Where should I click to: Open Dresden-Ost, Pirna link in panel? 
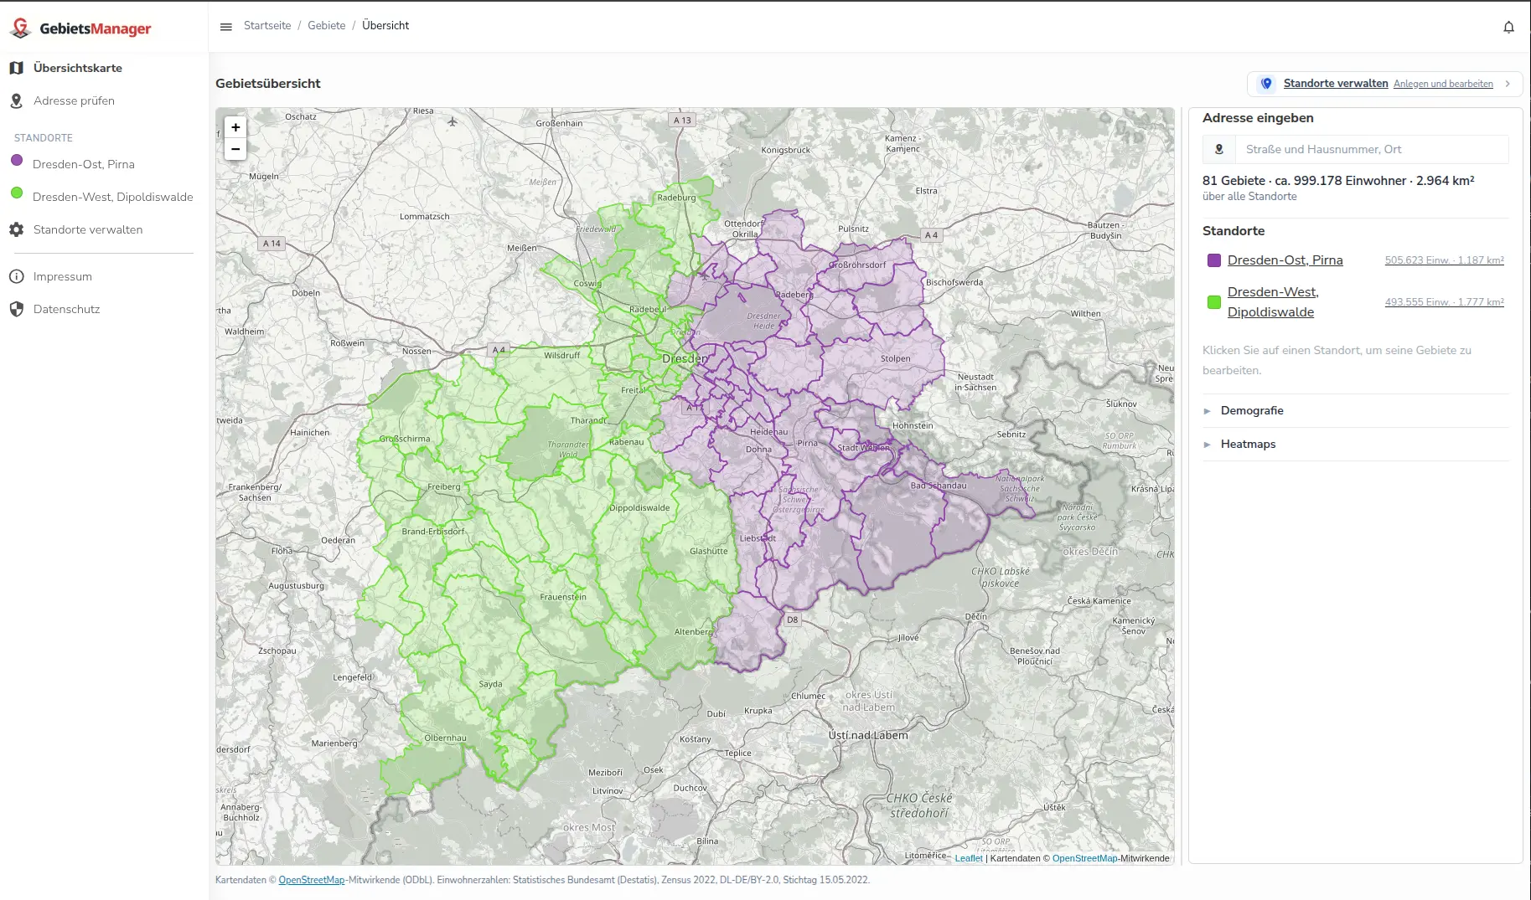(1285, 260)
